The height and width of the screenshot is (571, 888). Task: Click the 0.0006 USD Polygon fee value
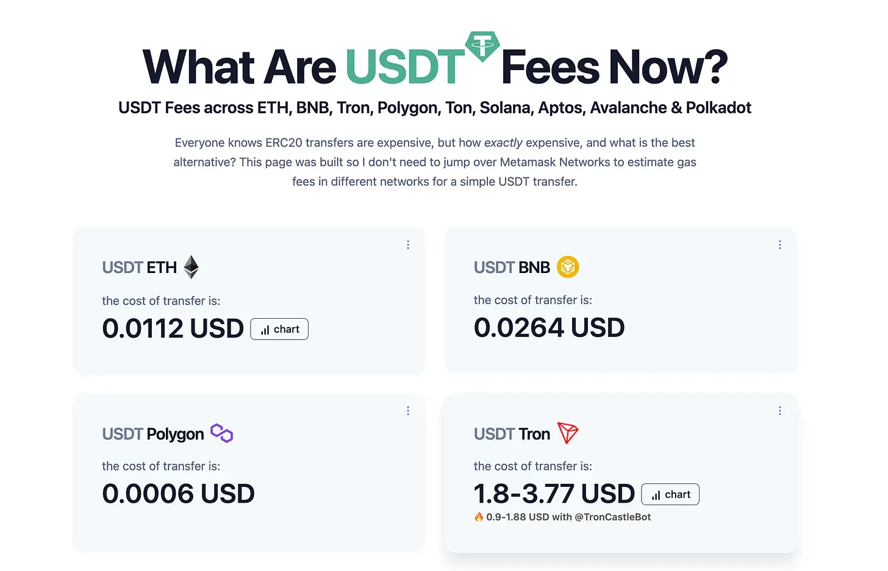[x=178, y=493]
